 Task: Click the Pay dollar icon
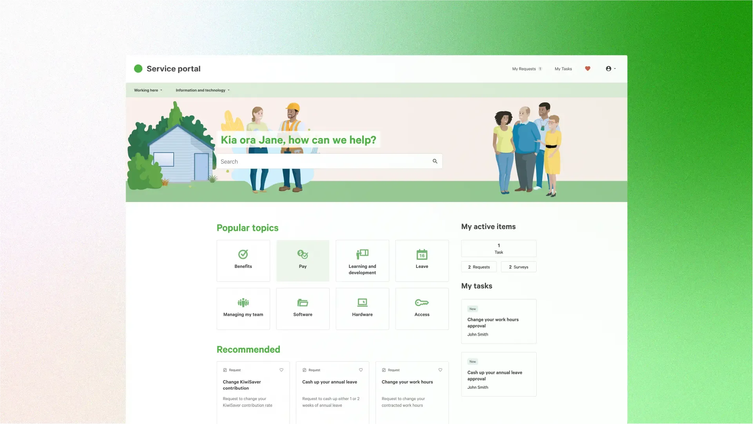click(303, 254)
